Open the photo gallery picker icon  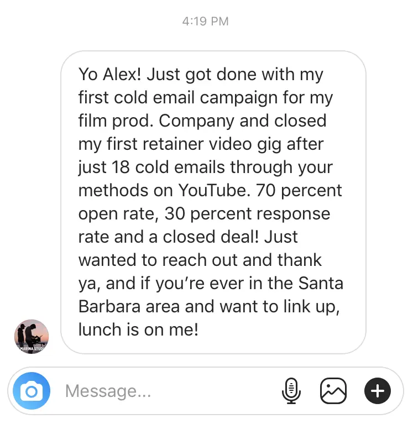pos(333,391)
